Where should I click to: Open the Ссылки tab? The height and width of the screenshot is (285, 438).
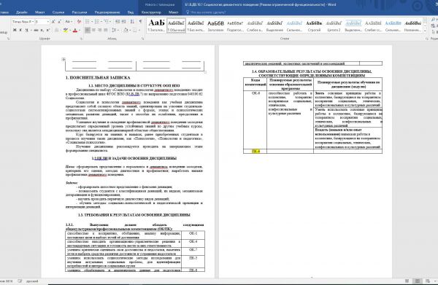58,12
